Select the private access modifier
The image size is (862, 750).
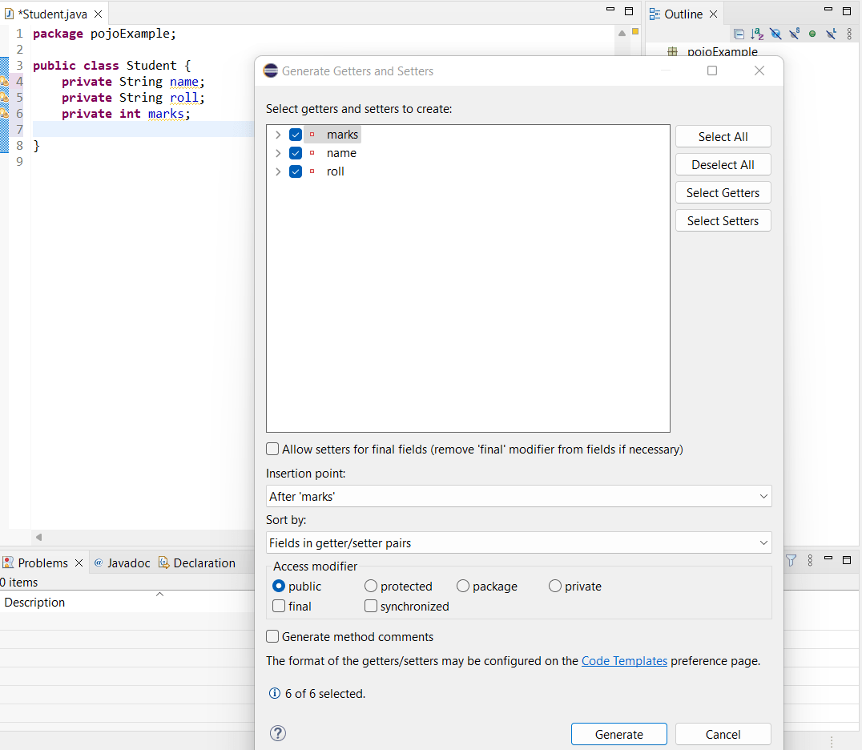tap(554, 586)
